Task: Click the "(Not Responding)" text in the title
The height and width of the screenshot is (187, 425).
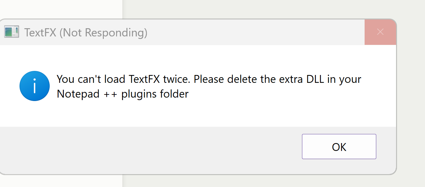Action: [x=103, y=33]
